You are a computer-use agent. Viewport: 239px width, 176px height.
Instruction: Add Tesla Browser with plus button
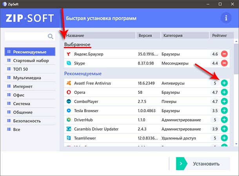224,111
